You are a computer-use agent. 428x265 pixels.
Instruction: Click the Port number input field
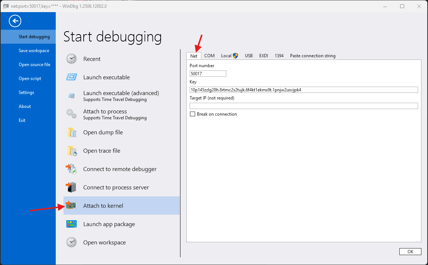coord(208,73)
